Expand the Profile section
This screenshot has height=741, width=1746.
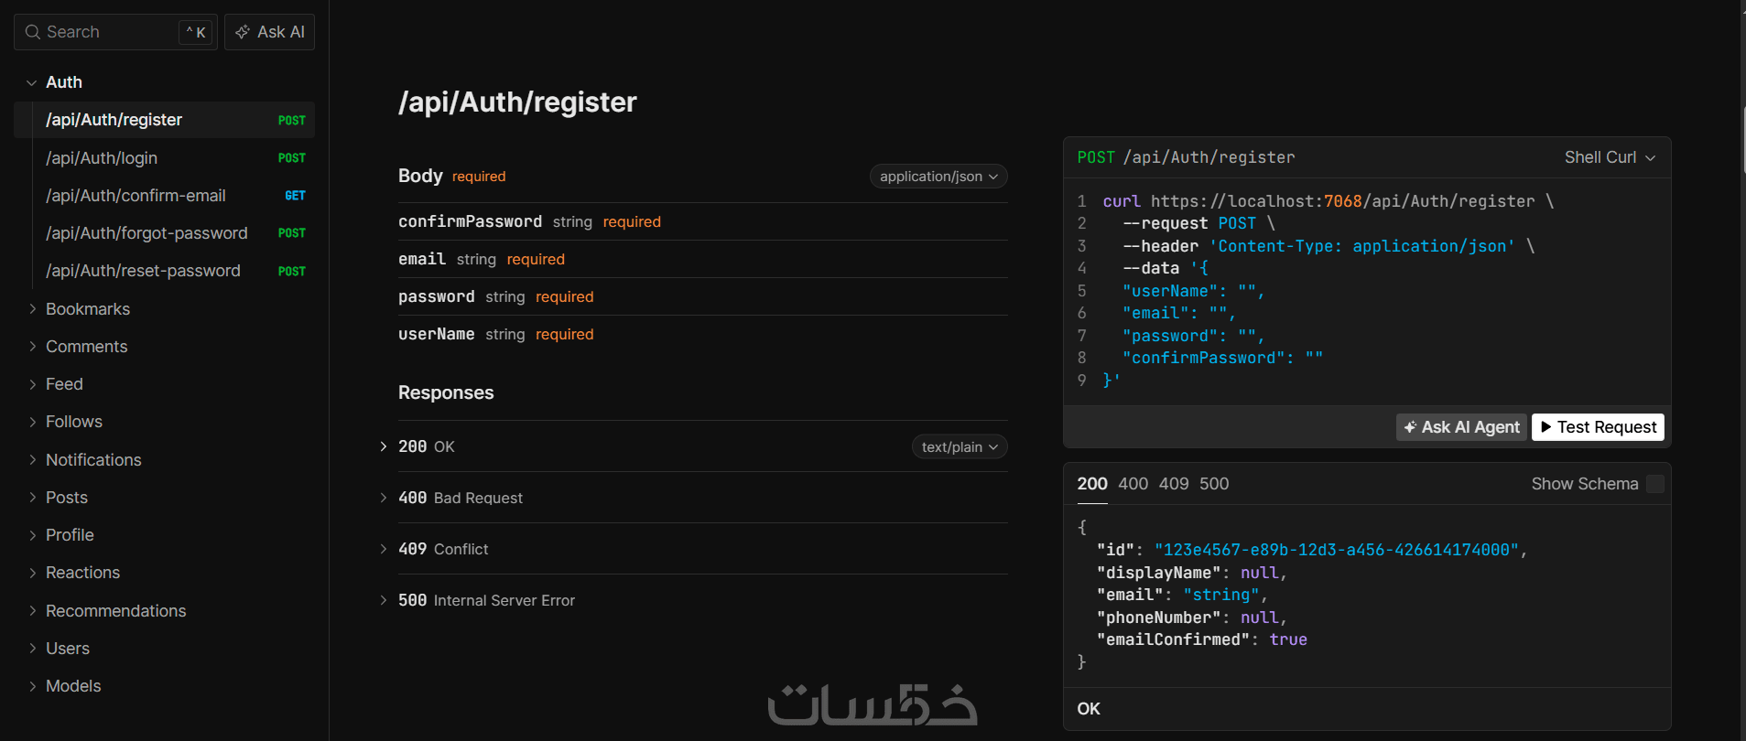click(32, 535)
